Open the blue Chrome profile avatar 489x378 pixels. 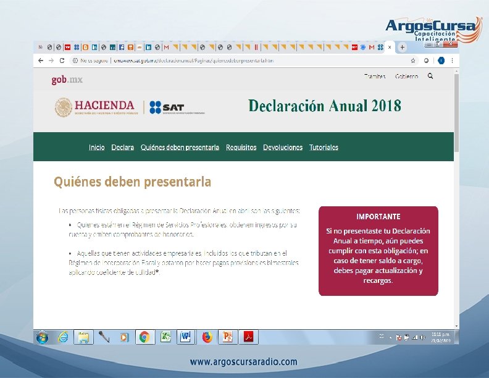pyautogui.click(x=441, y=61)
